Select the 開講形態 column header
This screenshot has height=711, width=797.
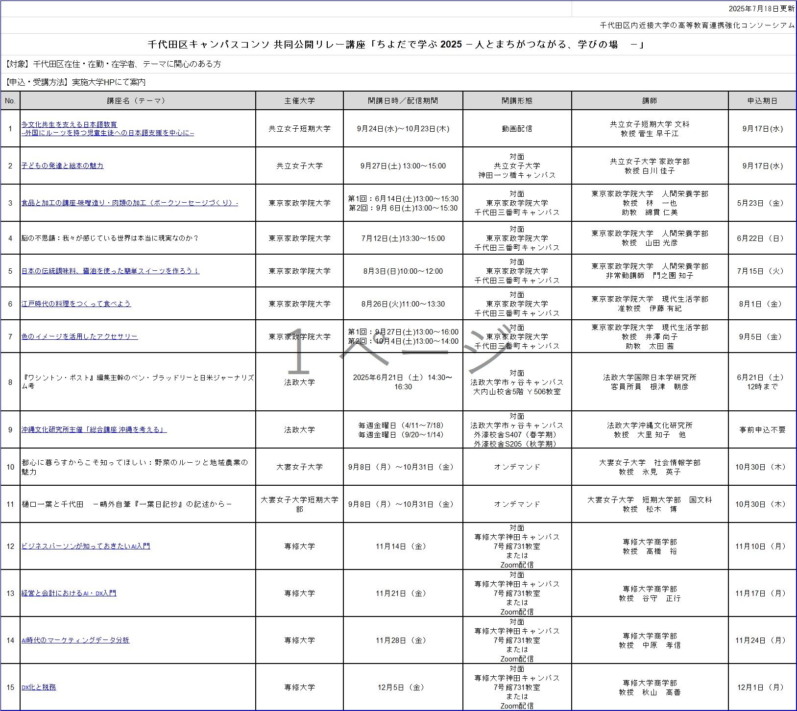pyautogui.click(x=517, y=100)
